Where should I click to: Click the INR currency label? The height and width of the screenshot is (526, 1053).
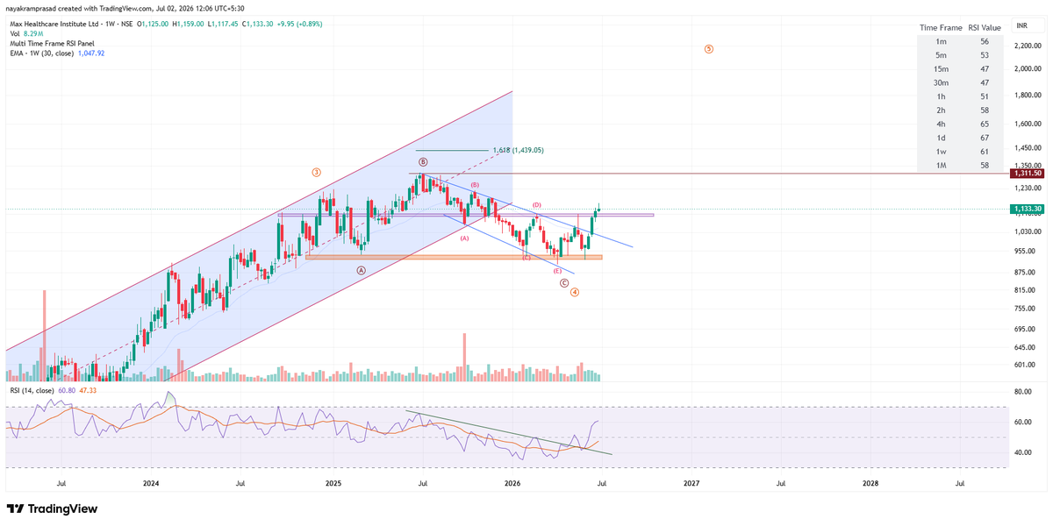pyautogui.click(x=1021, y=26)
